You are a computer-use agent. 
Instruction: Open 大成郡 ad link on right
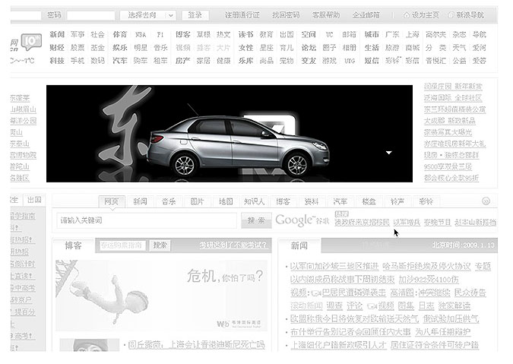click(449, 121)
